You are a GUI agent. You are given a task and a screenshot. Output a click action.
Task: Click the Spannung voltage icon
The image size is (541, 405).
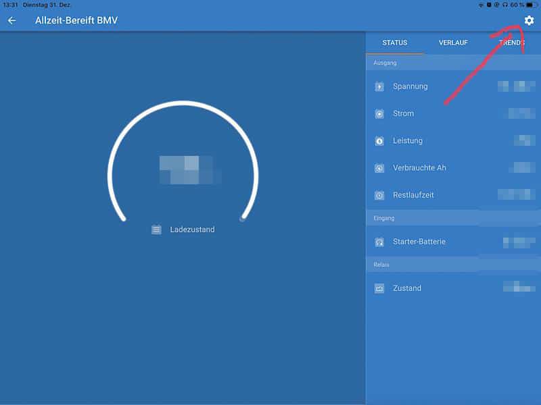click(379, 86)
